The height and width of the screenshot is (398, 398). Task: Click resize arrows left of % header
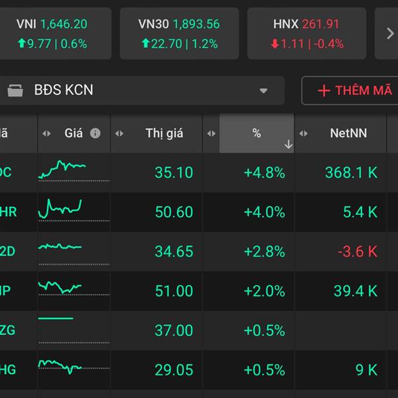tap(211, 133)
